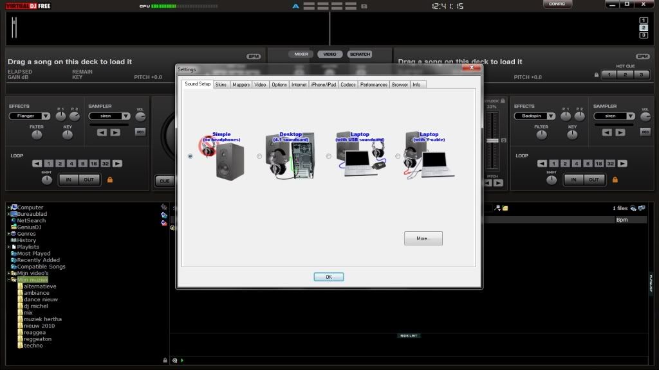
Task: Open the CONFIG button at top
Action: pyautogui.click(x=557, y=4)
